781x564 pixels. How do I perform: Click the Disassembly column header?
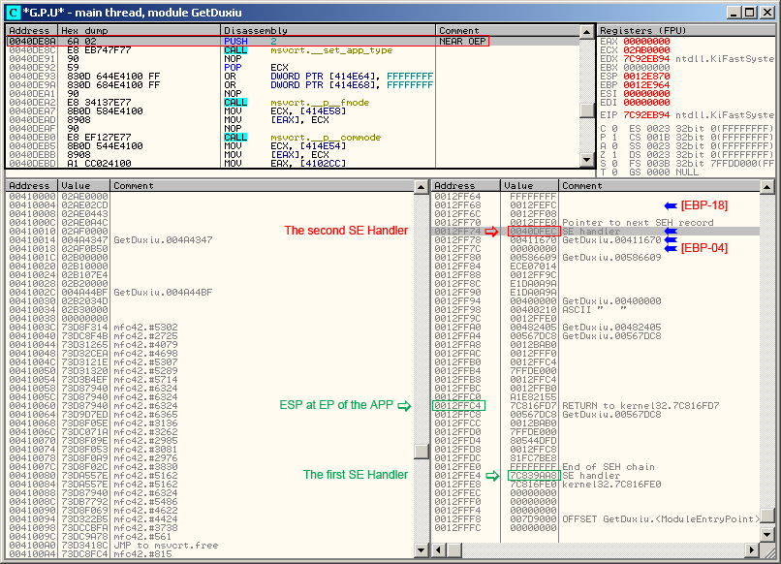328,30
